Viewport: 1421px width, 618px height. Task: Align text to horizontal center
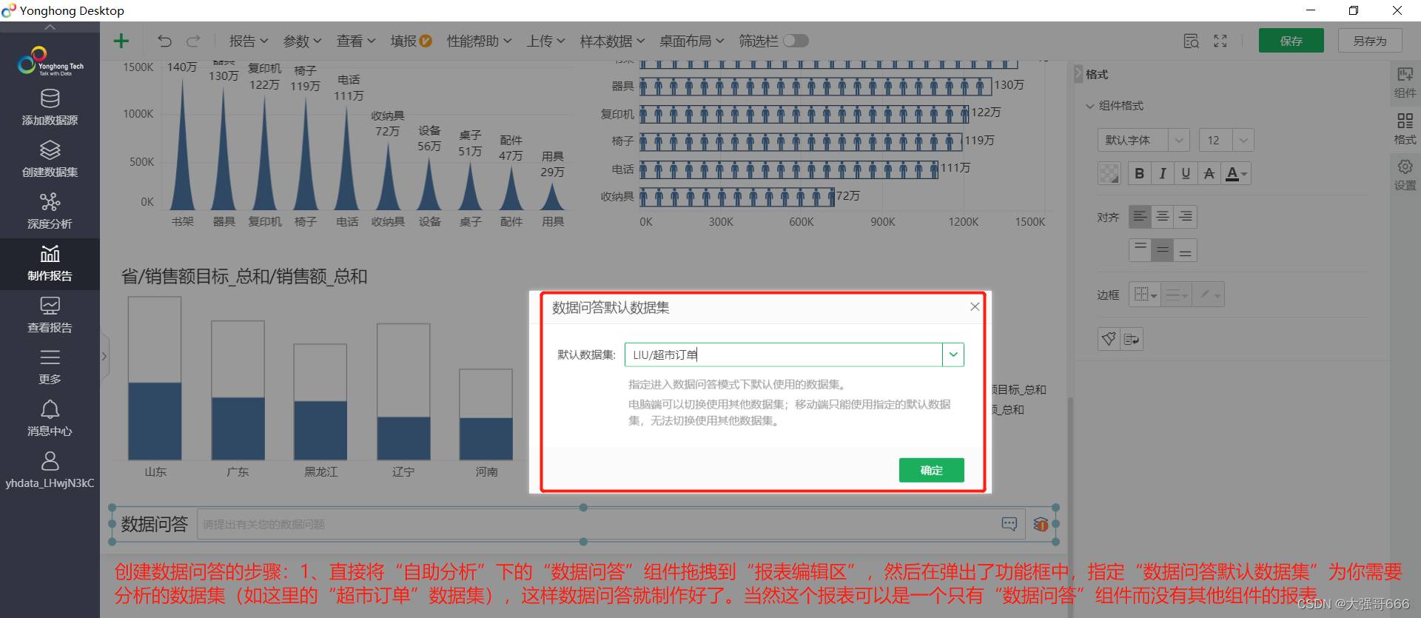click(x=1163, y=216)
